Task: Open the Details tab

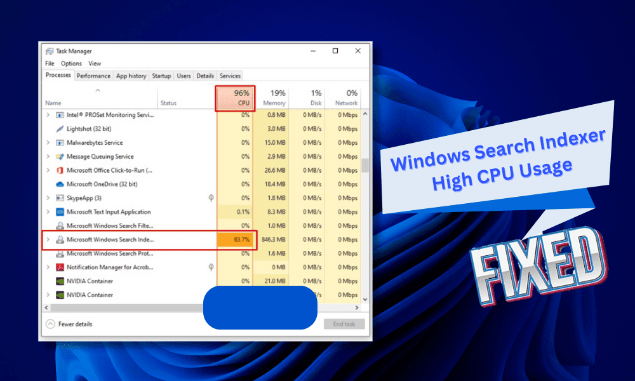Action: [x=205, y=76]
